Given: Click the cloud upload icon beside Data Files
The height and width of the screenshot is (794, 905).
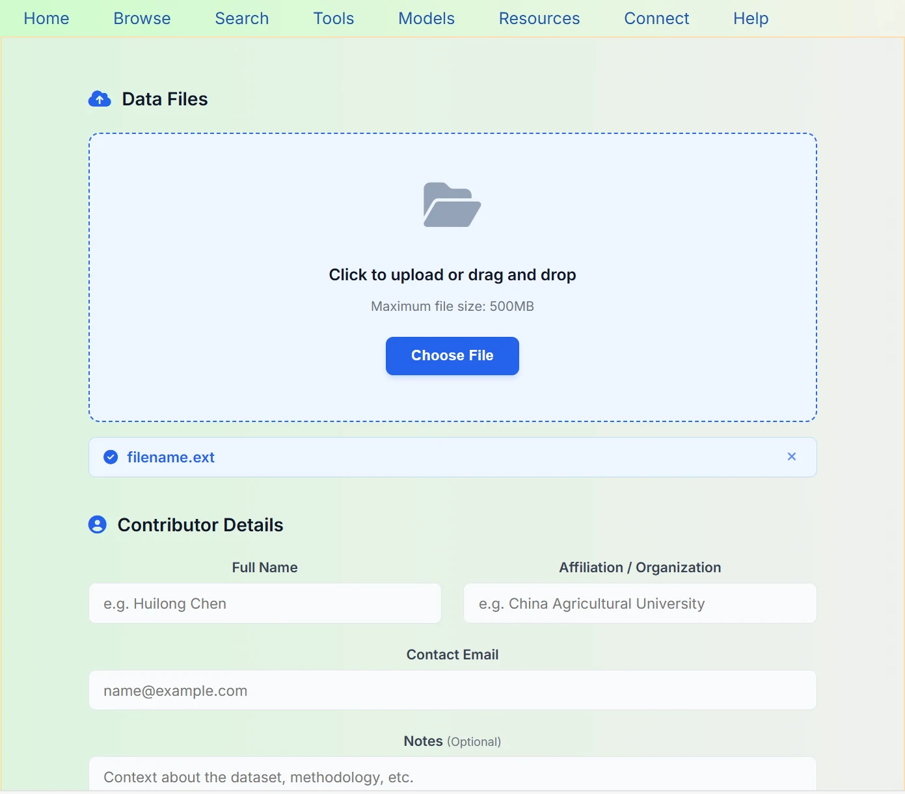Looking at the screenshot, I should (x=100, y=99).
